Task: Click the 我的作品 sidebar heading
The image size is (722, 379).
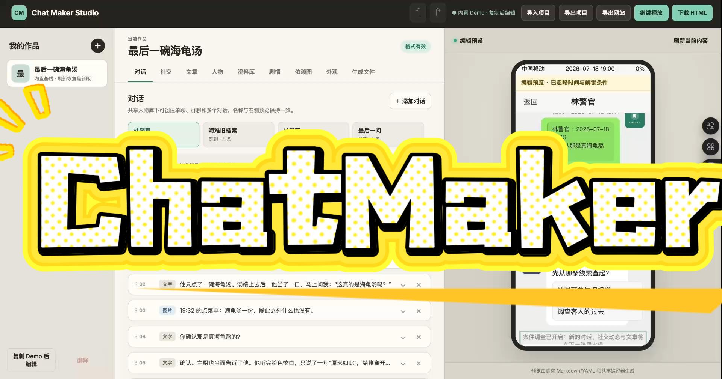Action: 24,46
